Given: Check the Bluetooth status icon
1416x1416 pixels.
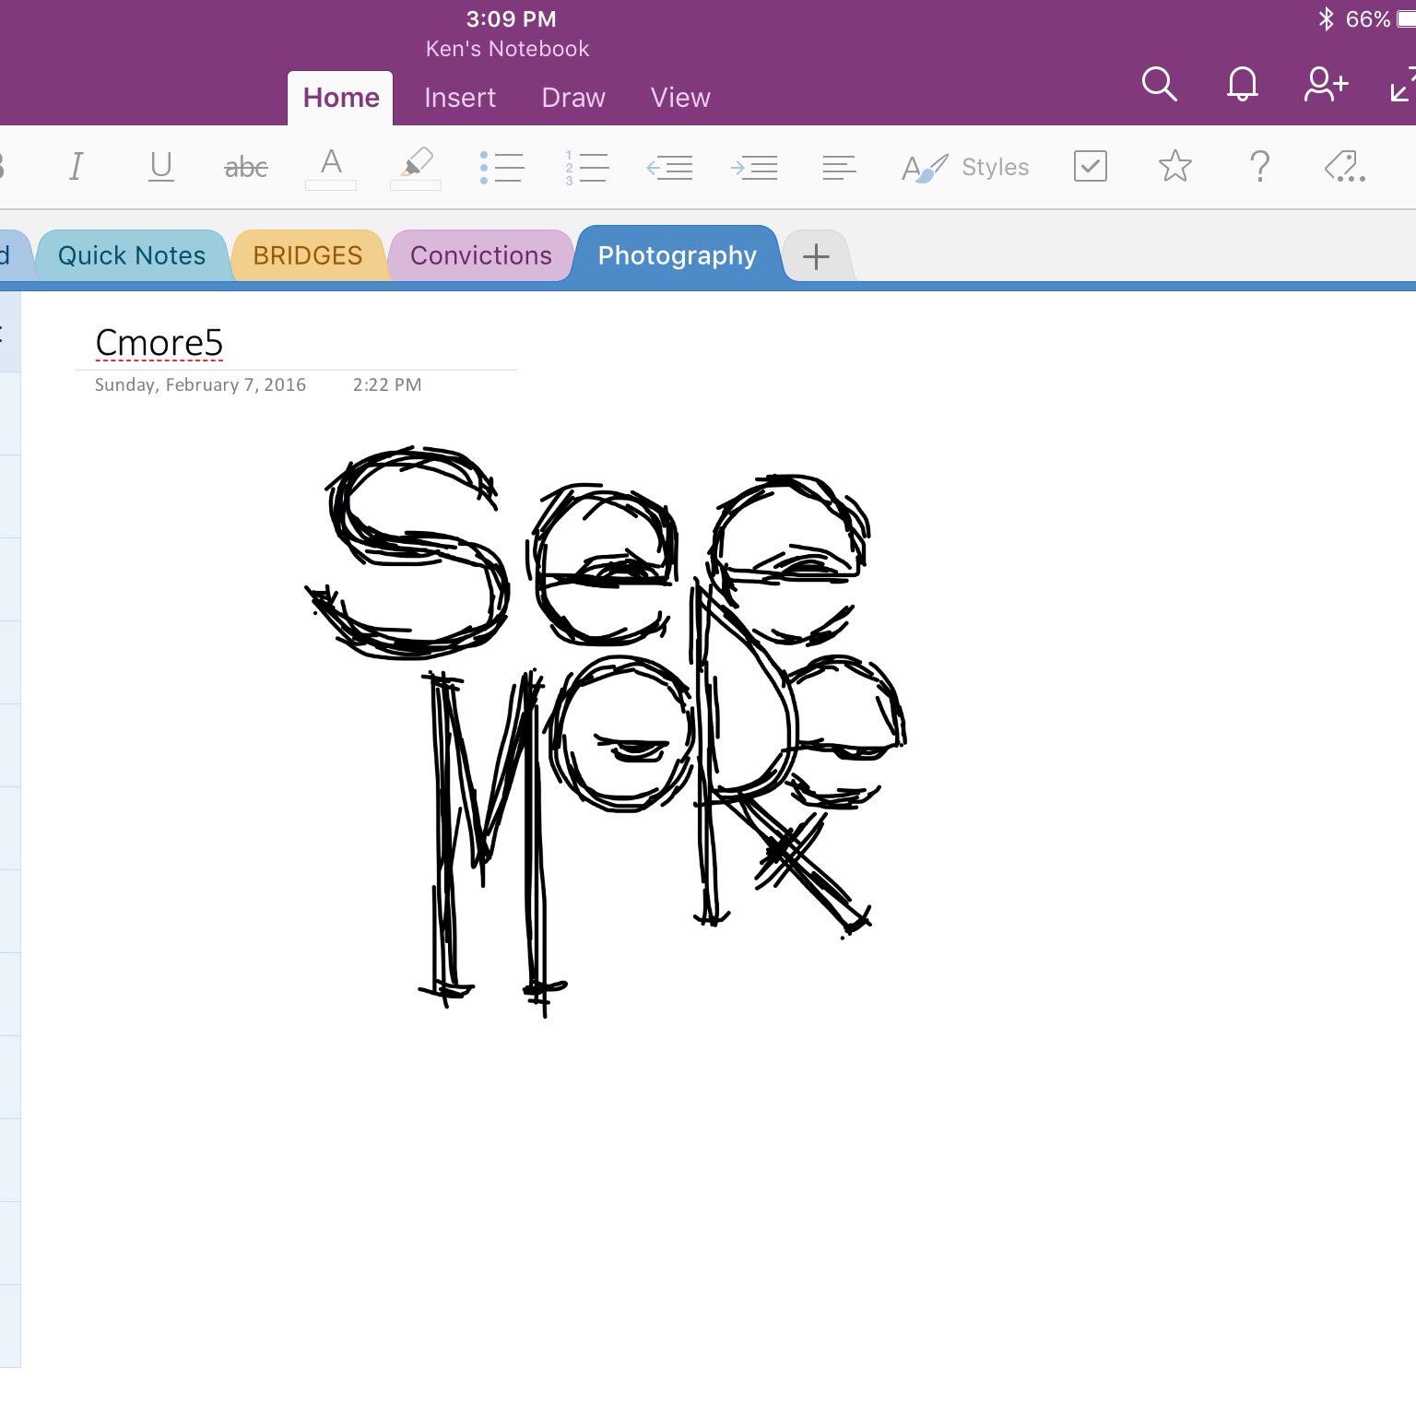Looking at the screenshot, I should [1326, 18].
